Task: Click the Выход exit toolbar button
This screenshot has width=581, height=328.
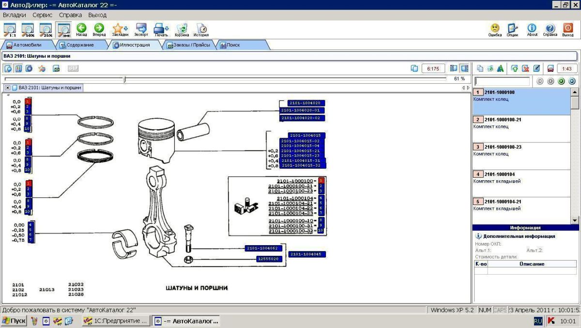Action: (568, 30)
